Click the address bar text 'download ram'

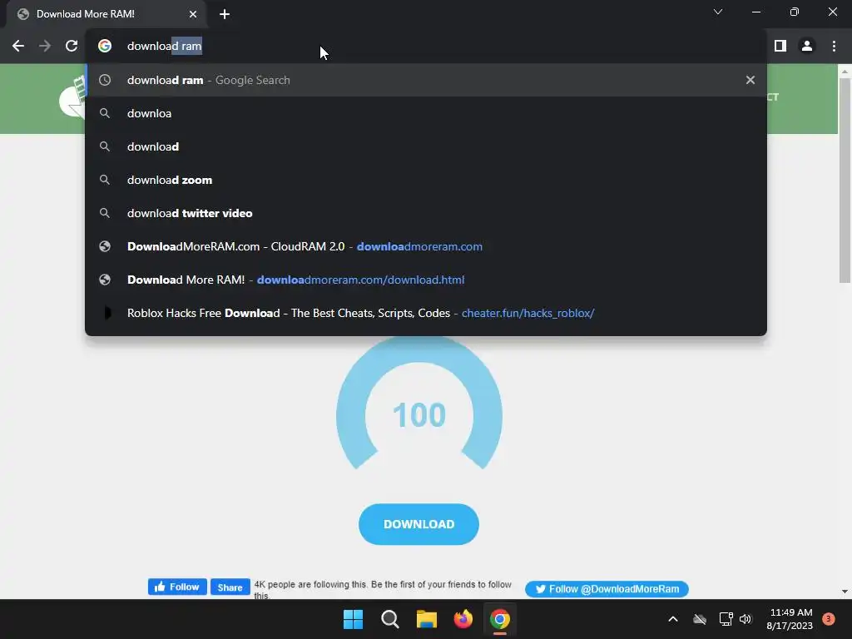(x=164, y=47)
